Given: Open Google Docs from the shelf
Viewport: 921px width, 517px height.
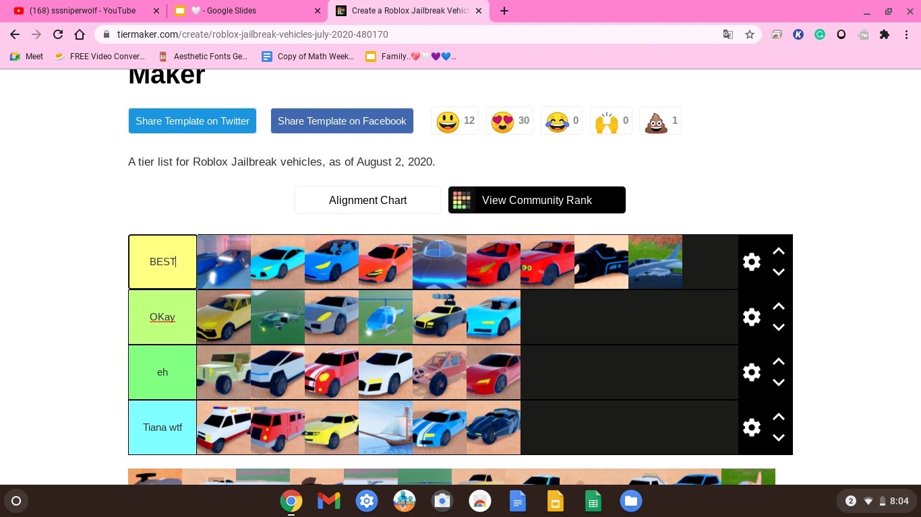Looking at the screenshot, I should [518, 501].
